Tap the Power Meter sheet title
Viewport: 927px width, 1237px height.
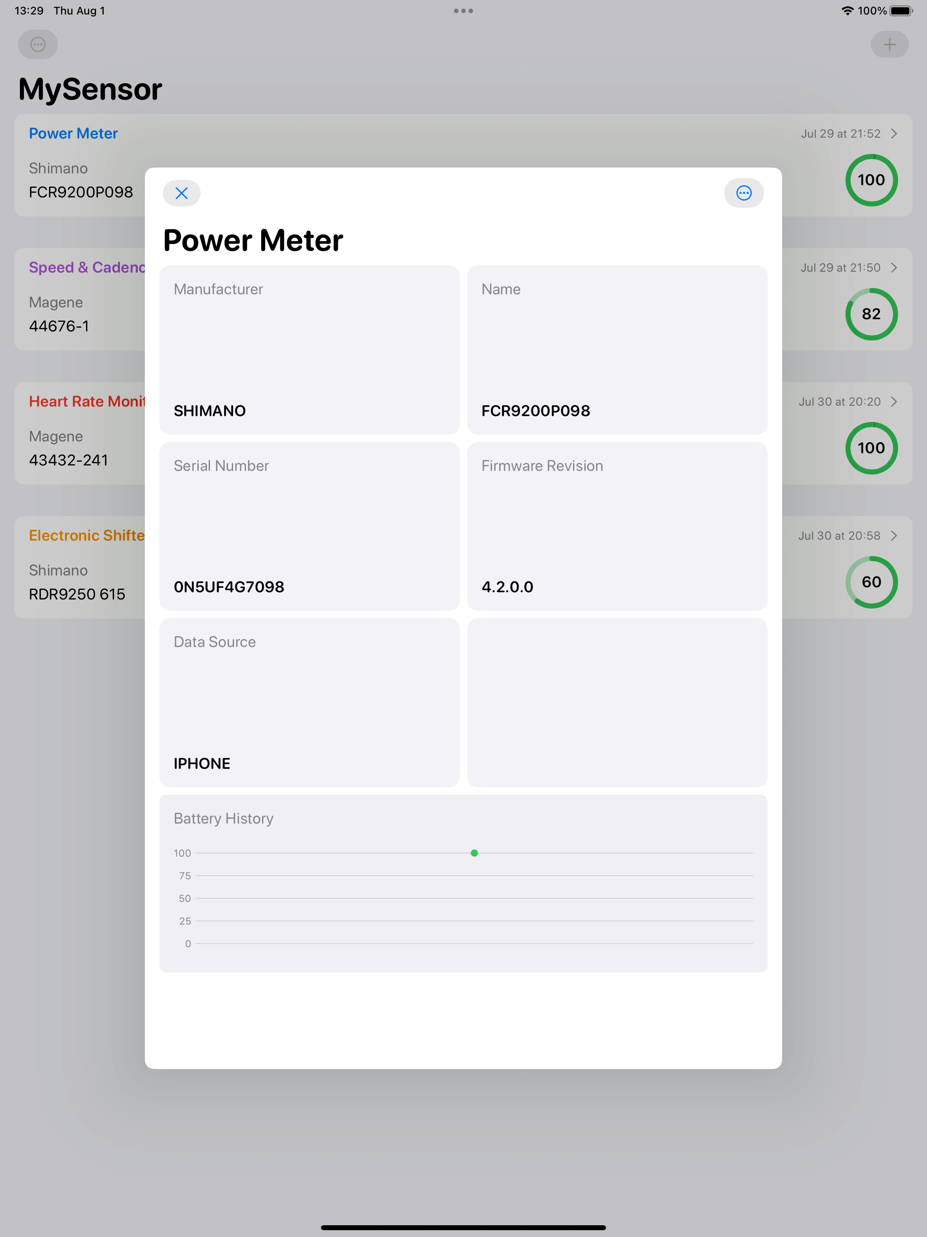(x=253, y=240)
